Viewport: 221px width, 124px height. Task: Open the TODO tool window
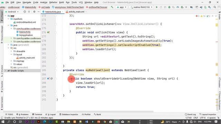[x=9, y=114]
